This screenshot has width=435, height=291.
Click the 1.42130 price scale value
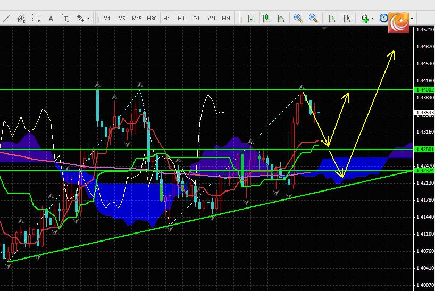425,183
